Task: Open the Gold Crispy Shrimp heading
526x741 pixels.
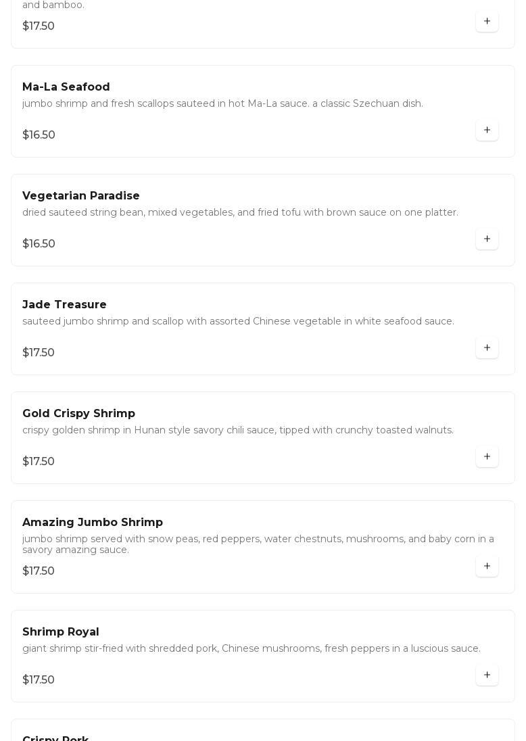Action: point(78,414)
